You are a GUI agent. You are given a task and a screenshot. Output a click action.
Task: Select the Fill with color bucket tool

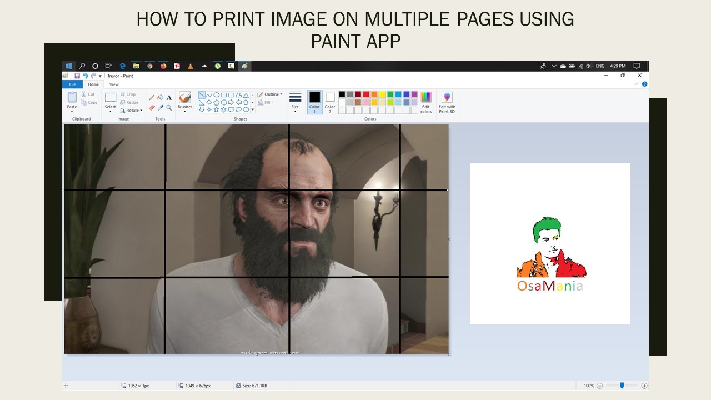[160, 97]
